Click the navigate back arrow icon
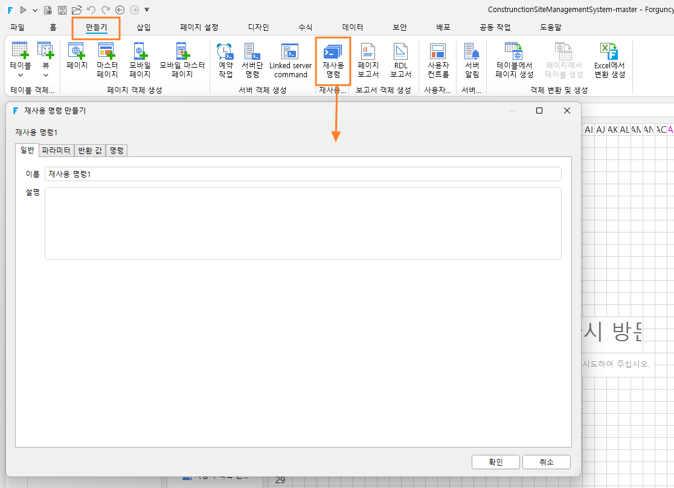Screen dimensions: 674x488 coord(120,10)
